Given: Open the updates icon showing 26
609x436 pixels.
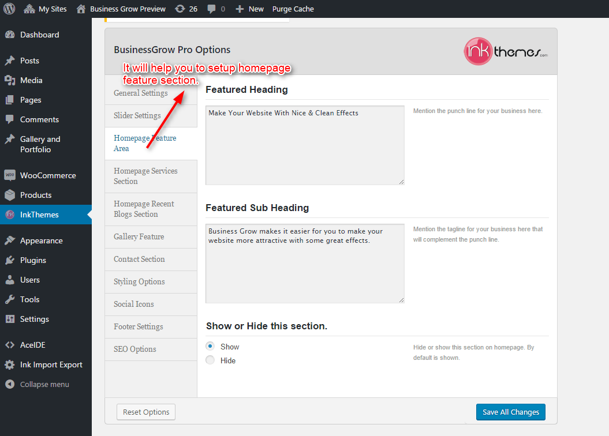Looking at the screenshot, I should point(180,9).
